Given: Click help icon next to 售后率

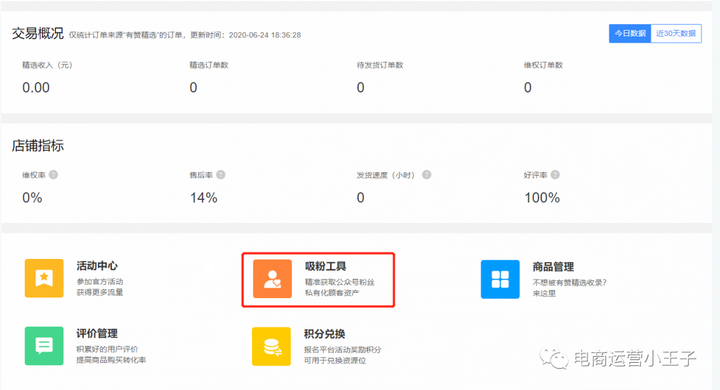Looking at the screenshot, I should point(221,175).
